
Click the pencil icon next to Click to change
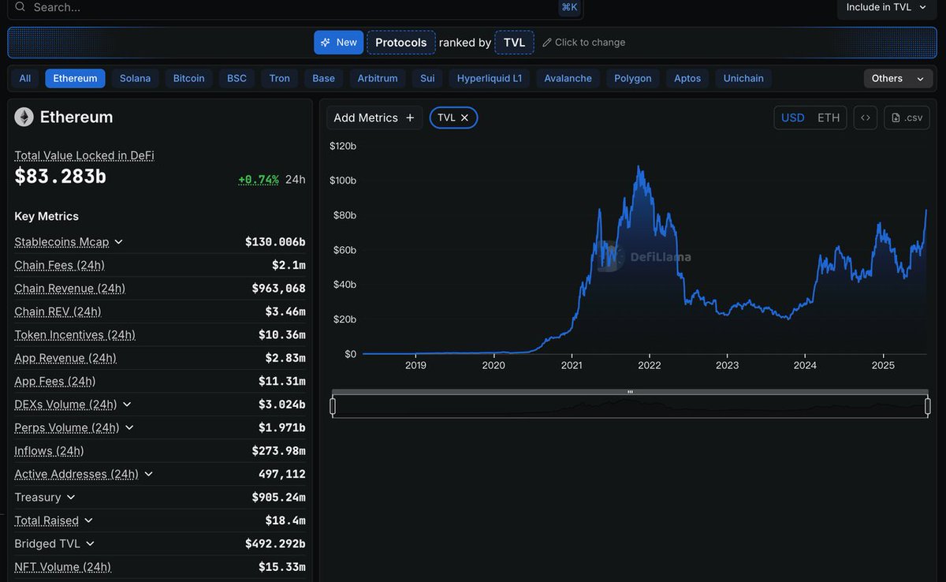pyautogui.click(x=547, y=43)
